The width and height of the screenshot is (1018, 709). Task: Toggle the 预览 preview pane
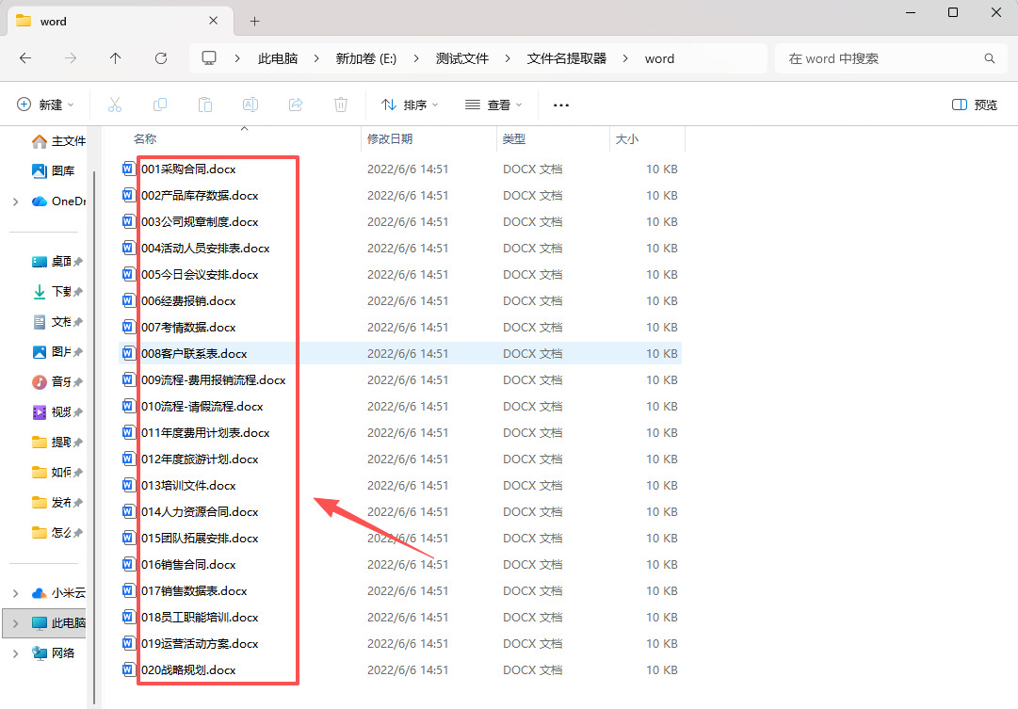pos(974,105)
